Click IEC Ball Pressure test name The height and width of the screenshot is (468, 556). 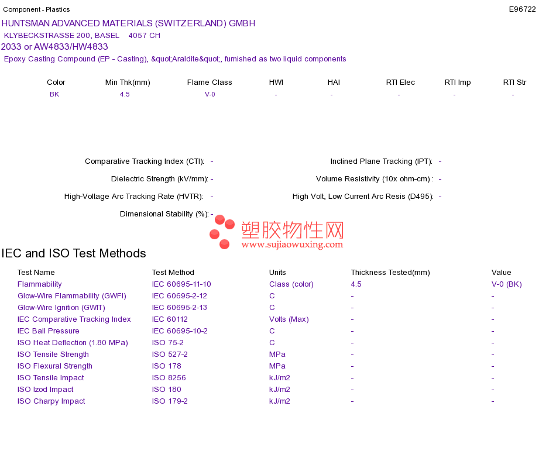point(48,331)
